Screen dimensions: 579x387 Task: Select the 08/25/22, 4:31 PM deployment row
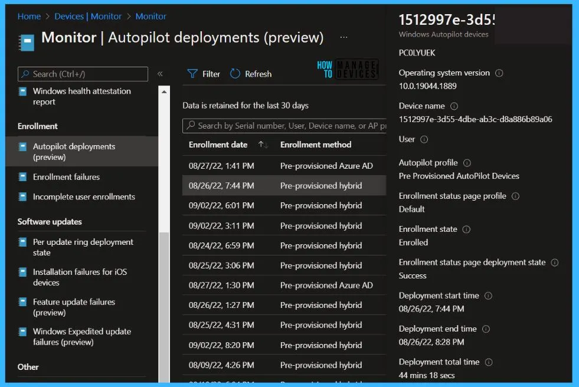point(284,325)
